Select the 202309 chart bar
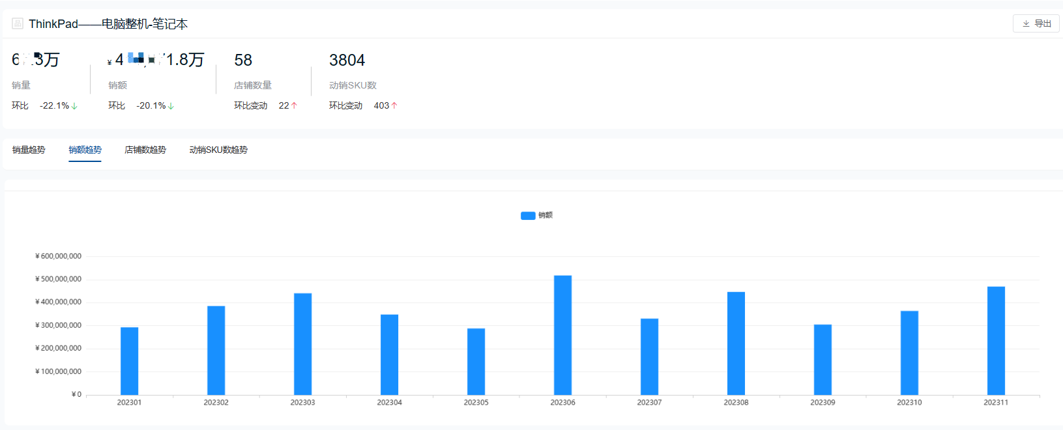Screen dimensions: 1063x430 (x=823, y=360)
